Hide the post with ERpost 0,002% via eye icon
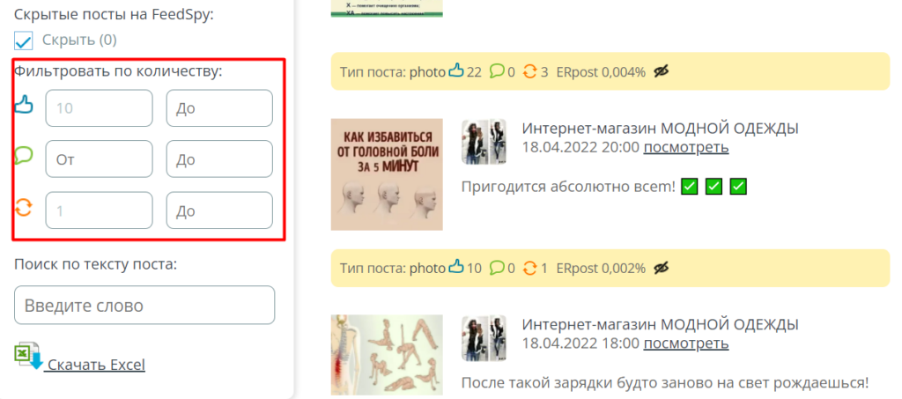The height and width of the screenshot is (399, 902). [x=662, y=268]
